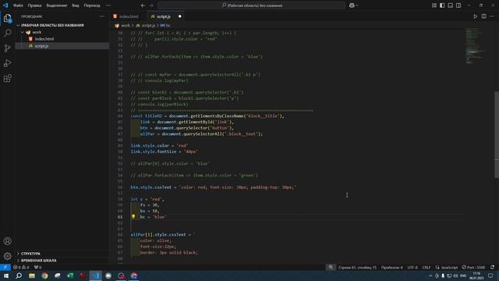
Task: Change UTF-8 file encoding
Action: click(x=412, y=267)
